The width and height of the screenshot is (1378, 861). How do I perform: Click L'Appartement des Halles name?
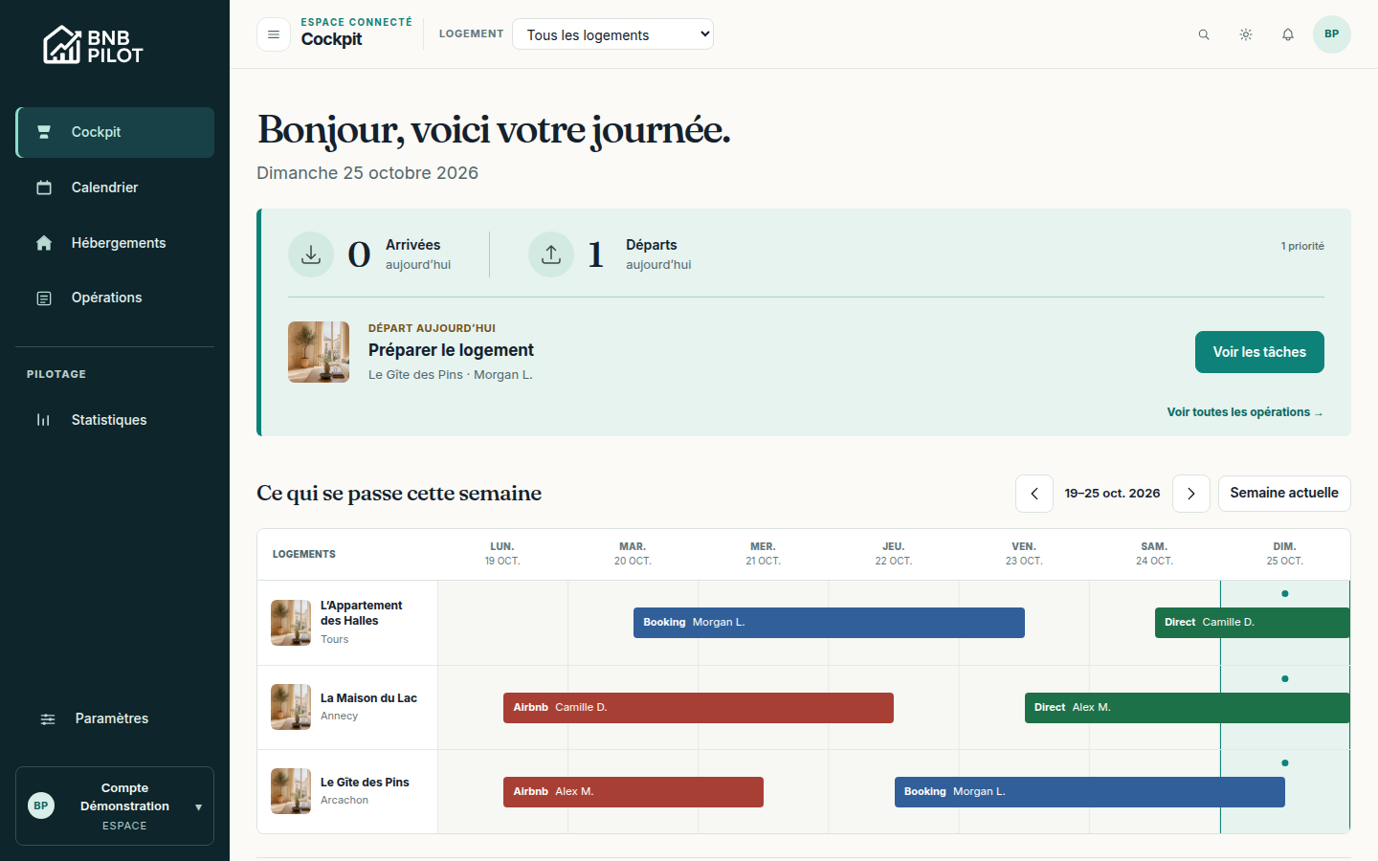point(361,613)
